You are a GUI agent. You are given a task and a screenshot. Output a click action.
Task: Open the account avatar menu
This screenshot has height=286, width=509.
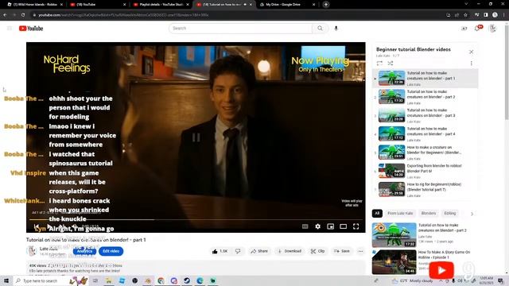click(492, 29)
